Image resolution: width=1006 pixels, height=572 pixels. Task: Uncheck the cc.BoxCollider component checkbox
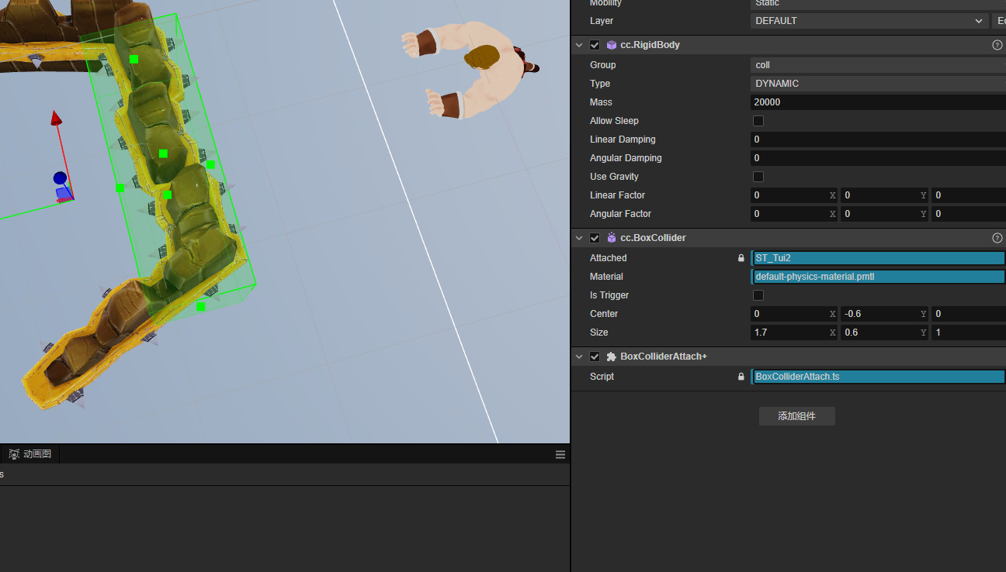pos(595,238)
